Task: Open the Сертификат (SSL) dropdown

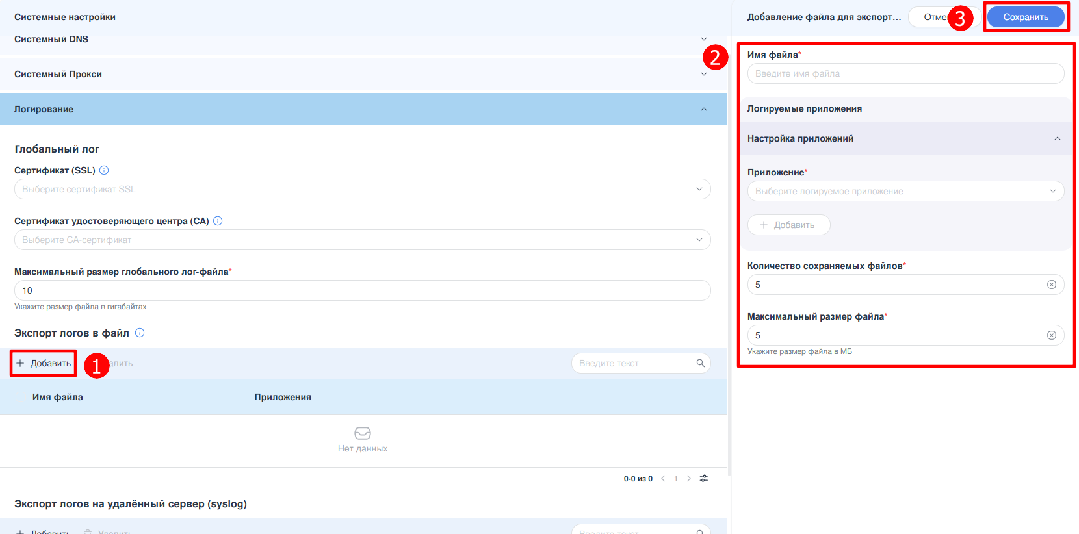Action: 362,189
